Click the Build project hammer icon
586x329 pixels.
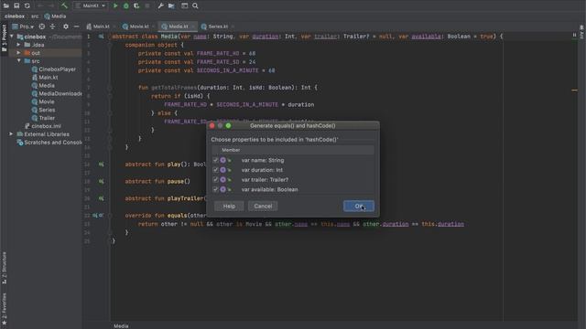coord(64,5)
